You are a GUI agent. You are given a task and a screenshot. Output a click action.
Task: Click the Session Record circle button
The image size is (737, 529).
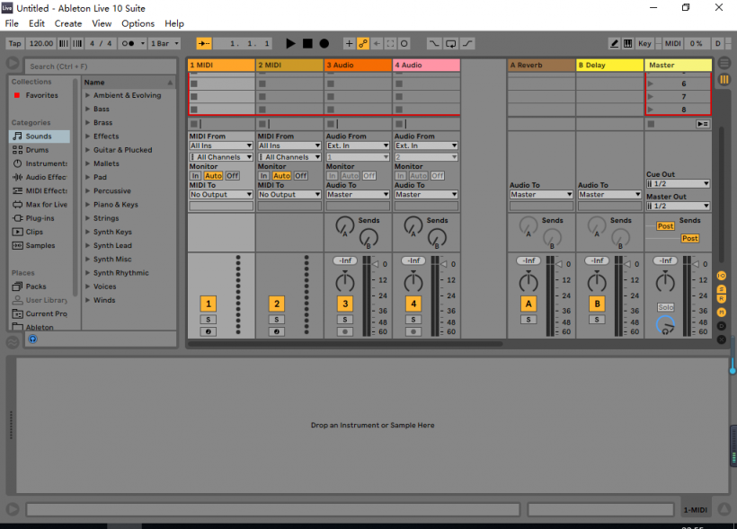coord(404,43)
